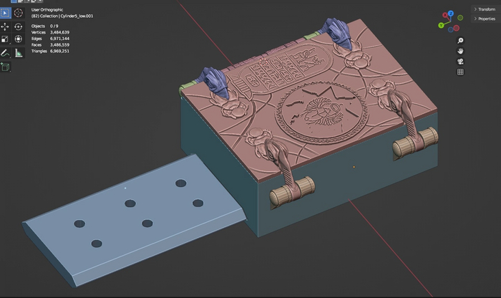Screen dimensions: 501x298
Task: Click the Zoom view magnifier icon
Action: pyautogui.click(x=460, y=41)
